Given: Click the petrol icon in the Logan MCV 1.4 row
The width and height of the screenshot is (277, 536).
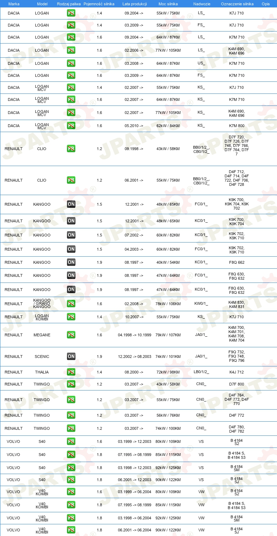Looking at the screenshot, I should pyautogui.click(x=71, y=87).
